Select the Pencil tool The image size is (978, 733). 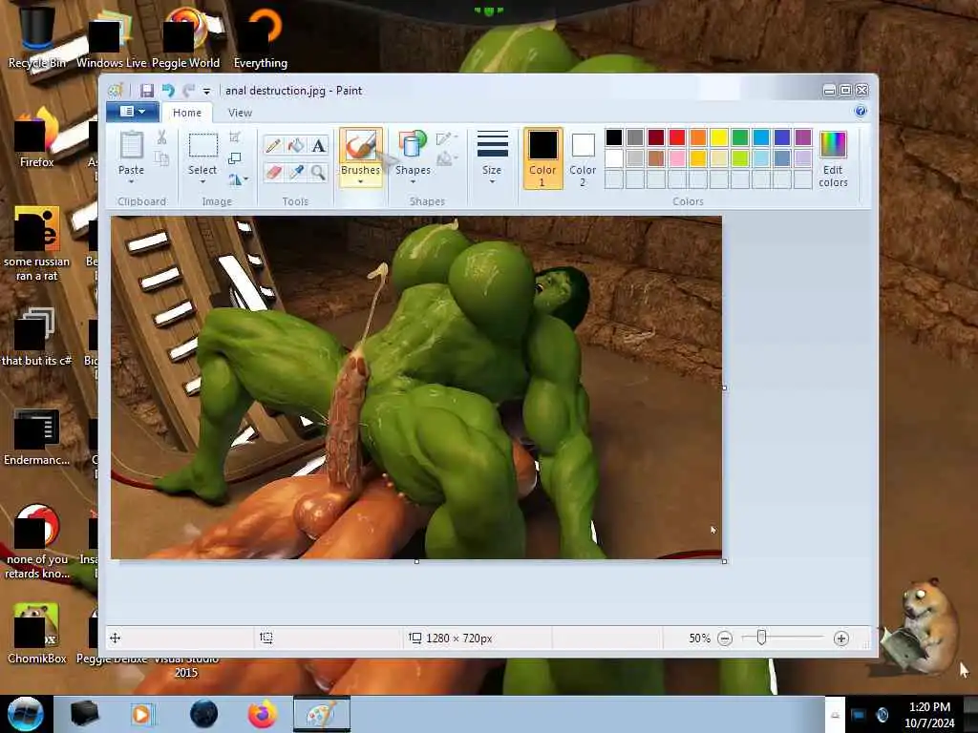[x=272, y=145]
